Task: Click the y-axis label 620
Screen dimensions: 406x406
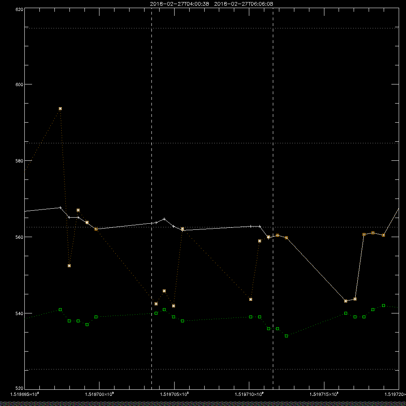Action: pyautogui.click(x=19, y=9)
